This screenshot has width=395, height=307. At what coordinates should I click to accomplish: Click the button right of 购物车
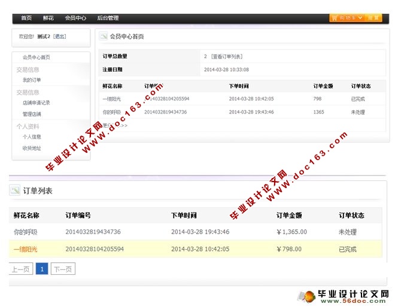coord(373,18)
